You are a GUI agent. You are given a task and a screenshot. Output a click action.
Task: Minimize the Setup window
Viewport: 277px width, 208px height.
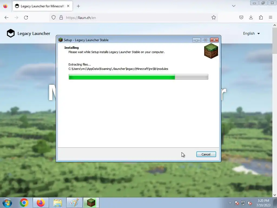(196, 40)
